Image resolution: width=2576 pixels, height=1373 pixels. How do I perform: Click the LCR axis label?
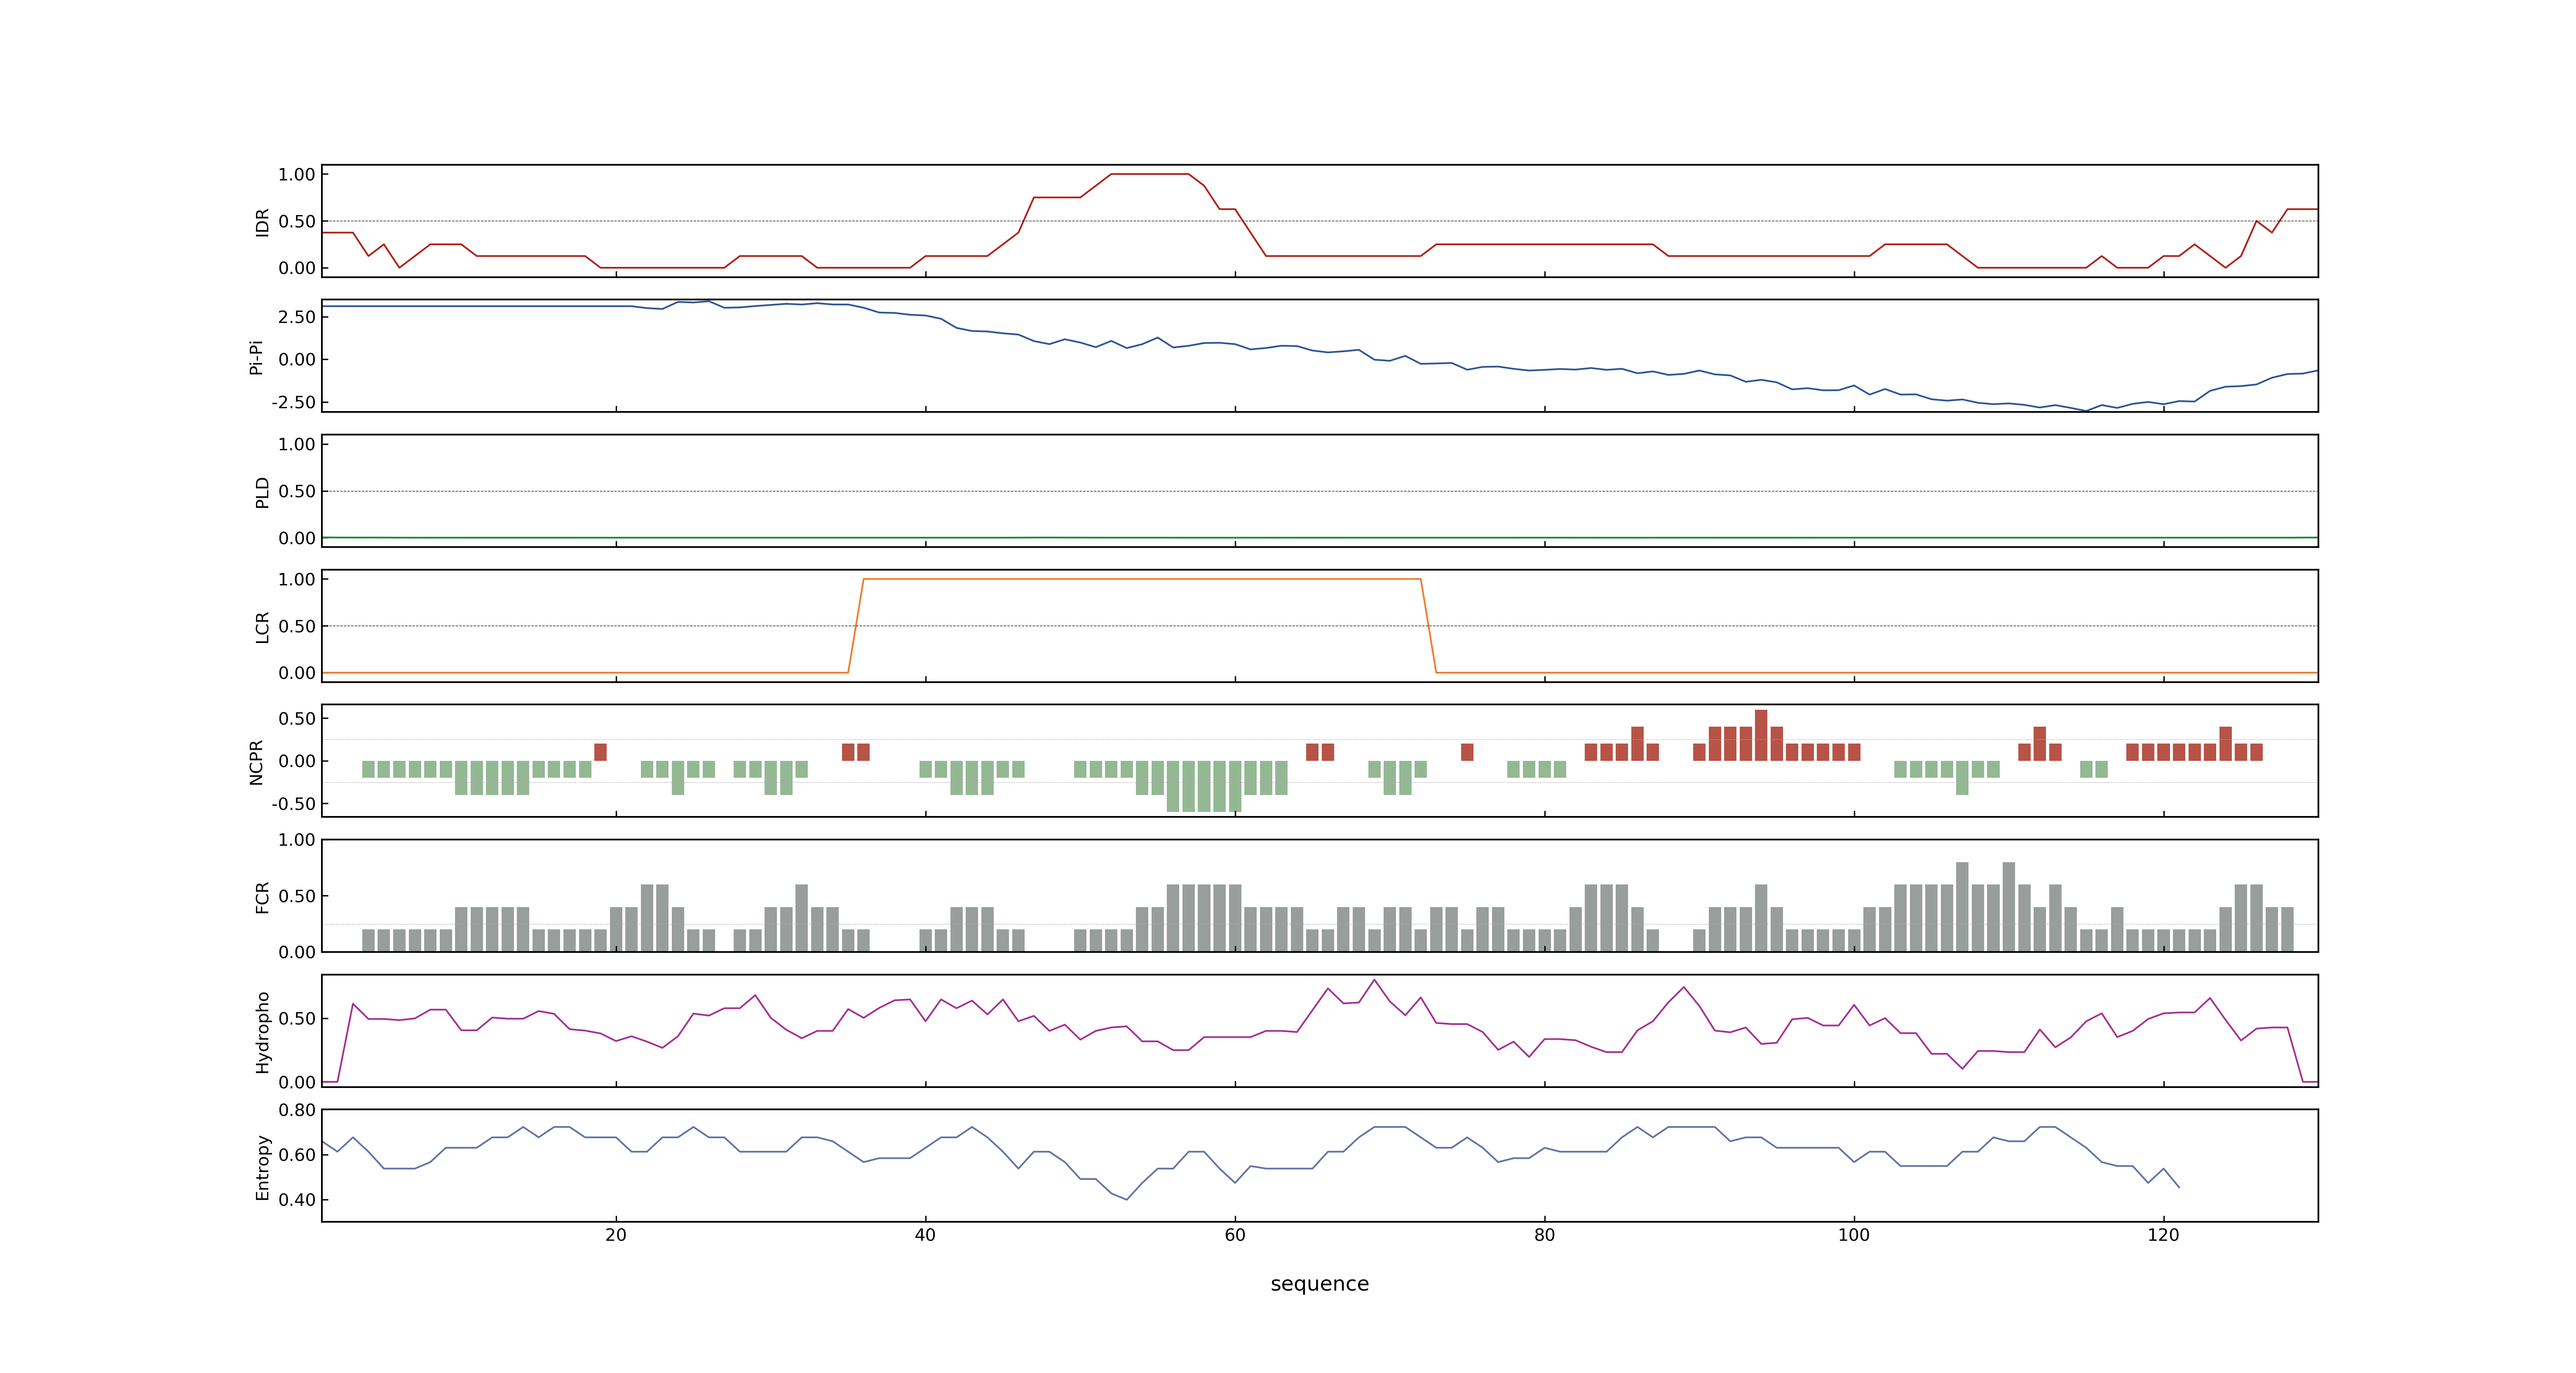click(262, 627)
